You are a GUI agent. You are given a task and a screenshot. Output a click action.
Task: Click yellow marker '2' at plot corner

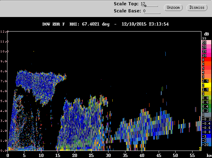(x=200, y=149)
